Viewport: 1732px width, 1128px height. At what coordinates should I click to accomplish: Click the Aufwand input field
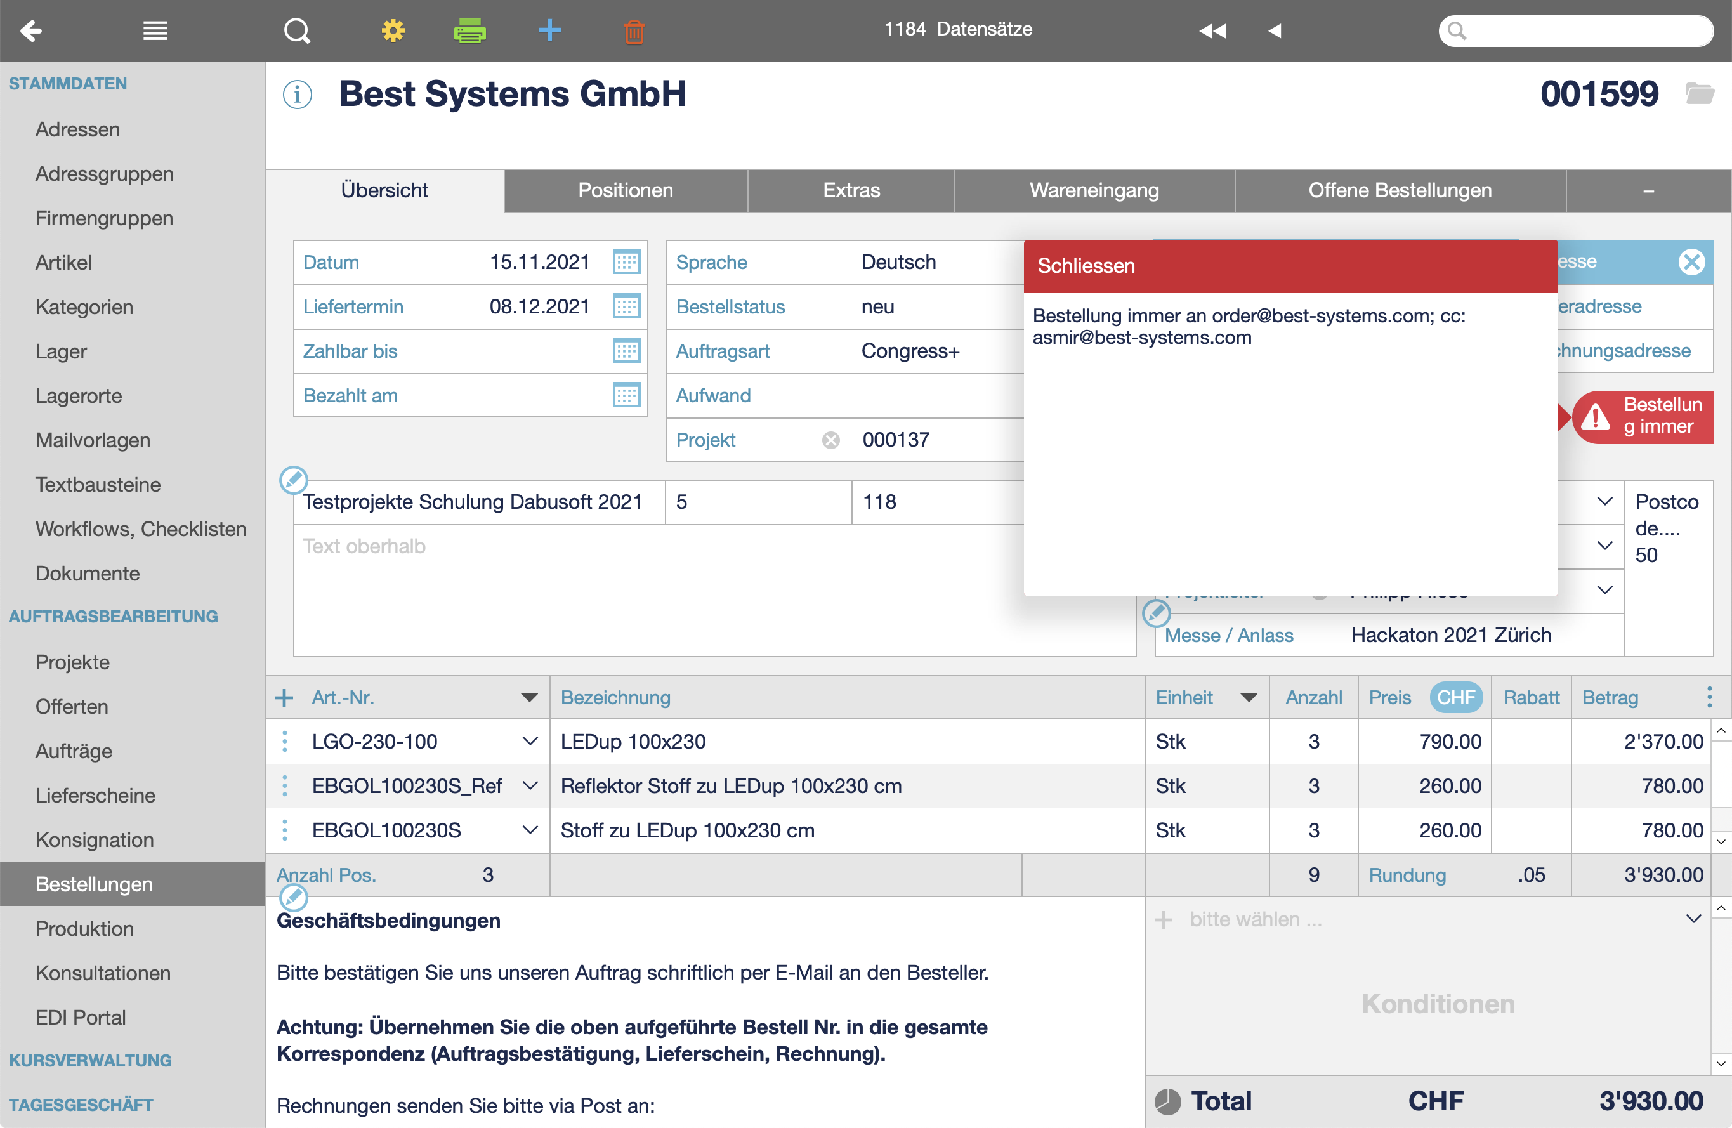(939, 396)
